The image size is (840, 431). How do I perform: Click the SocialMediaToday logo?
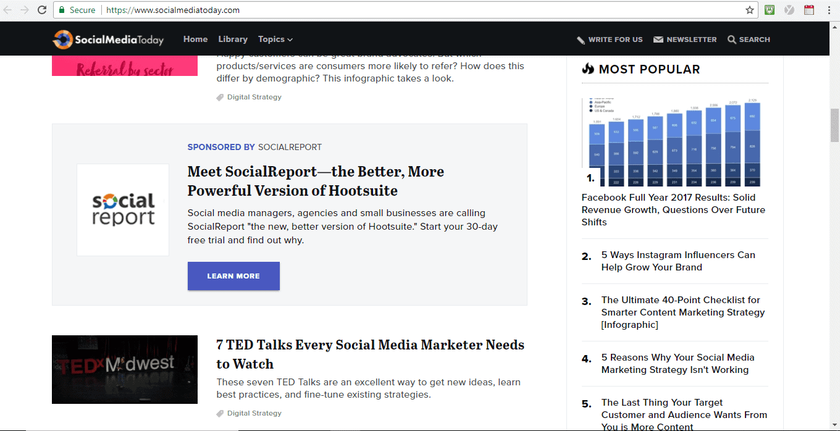108,40
